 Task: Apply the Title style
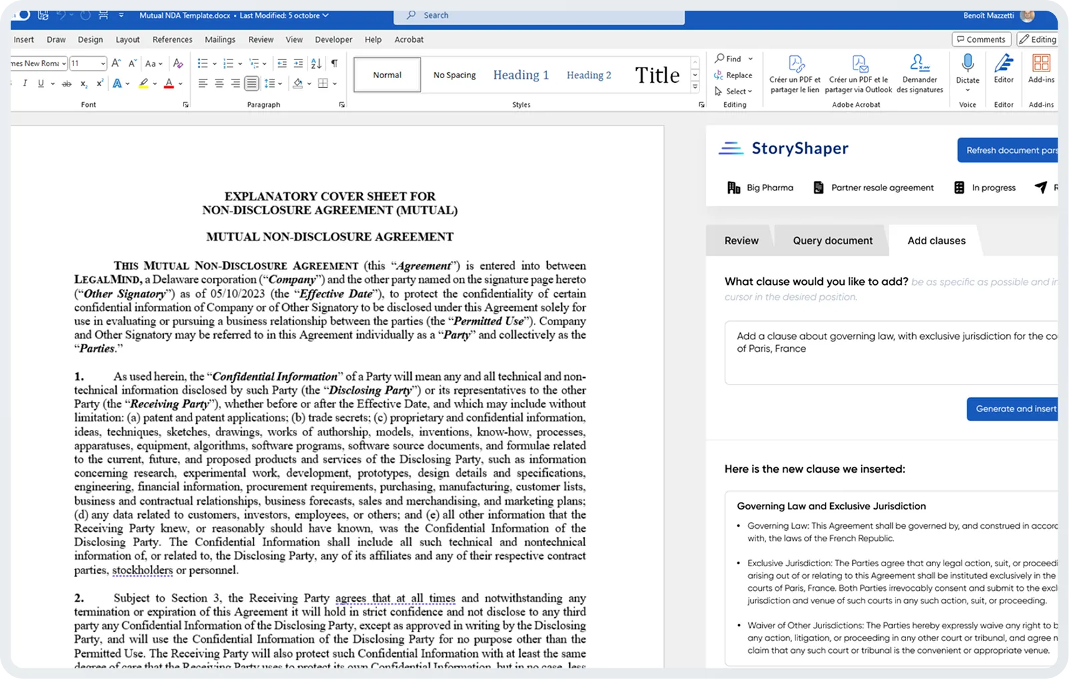pos(657,75)
